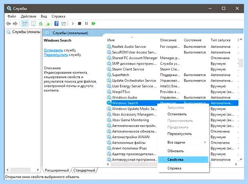Select the Адаптер производительн... row
This screenshot has width=248, height=184.
point(132,154)
